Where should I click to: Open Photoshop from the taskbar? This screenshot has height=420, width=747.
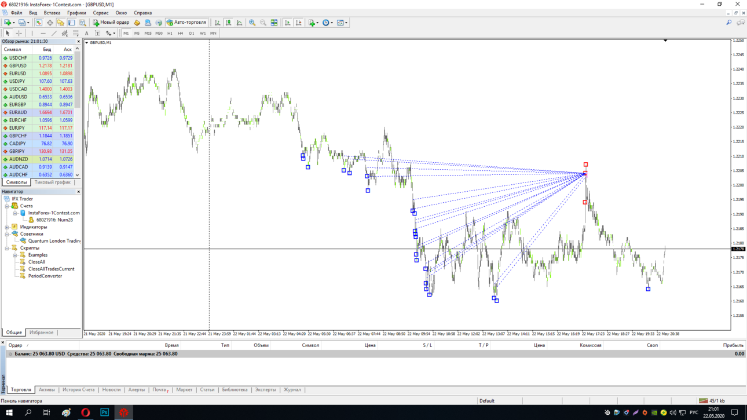click(104, 412)
